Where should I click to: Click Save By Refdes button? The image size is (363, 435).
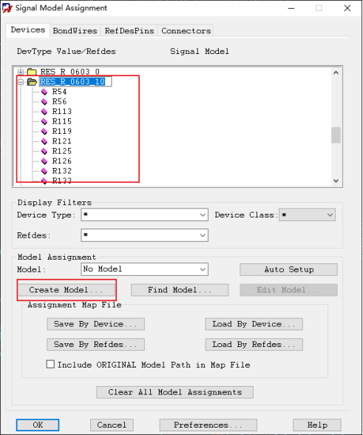95,344
